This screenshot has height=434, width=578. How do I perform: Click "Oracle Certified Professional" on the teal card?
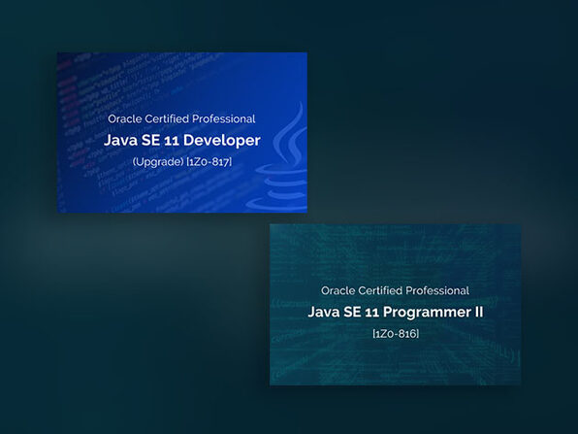pyautogui.click(x=395, y=290)
